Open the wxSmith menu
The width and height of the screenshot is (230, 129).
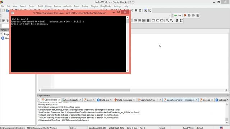67,6
